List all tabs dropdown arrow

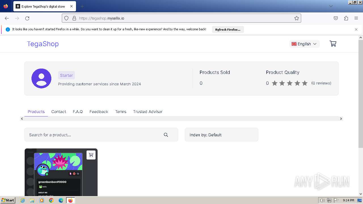pyautogui.click(x=331, y=6)
